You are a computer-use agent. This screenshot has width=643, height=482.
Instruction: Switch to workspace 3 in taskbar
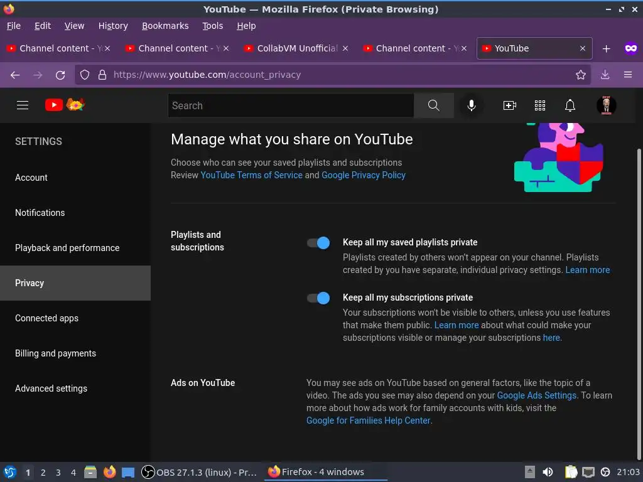tap(58, 472)
